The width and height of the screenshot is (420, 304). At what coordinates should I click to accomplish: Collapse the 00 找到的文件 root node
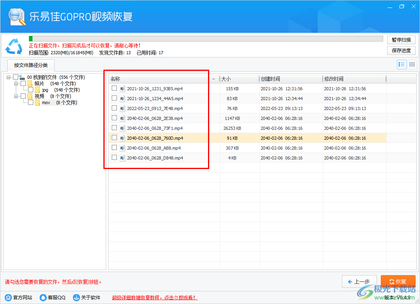[9, 77]
